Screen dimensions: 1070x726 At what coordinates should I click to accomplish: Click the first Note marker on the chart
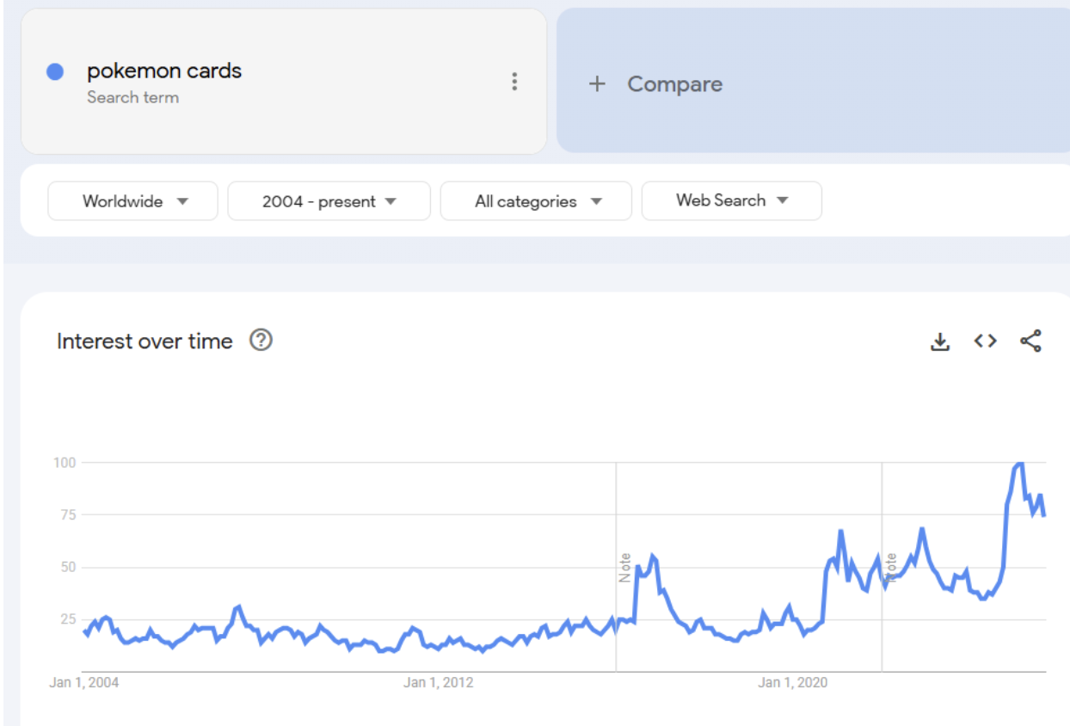pyautogui.click(x=625, y=568)
